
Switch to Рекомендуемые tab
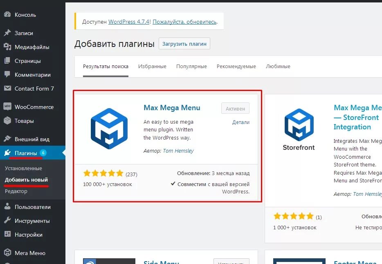click(236, 67)
